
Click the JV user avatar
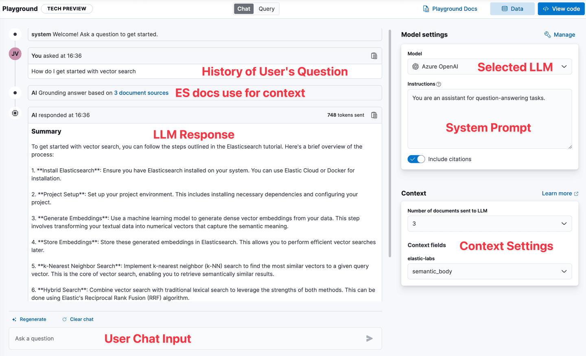coord(15,54)
